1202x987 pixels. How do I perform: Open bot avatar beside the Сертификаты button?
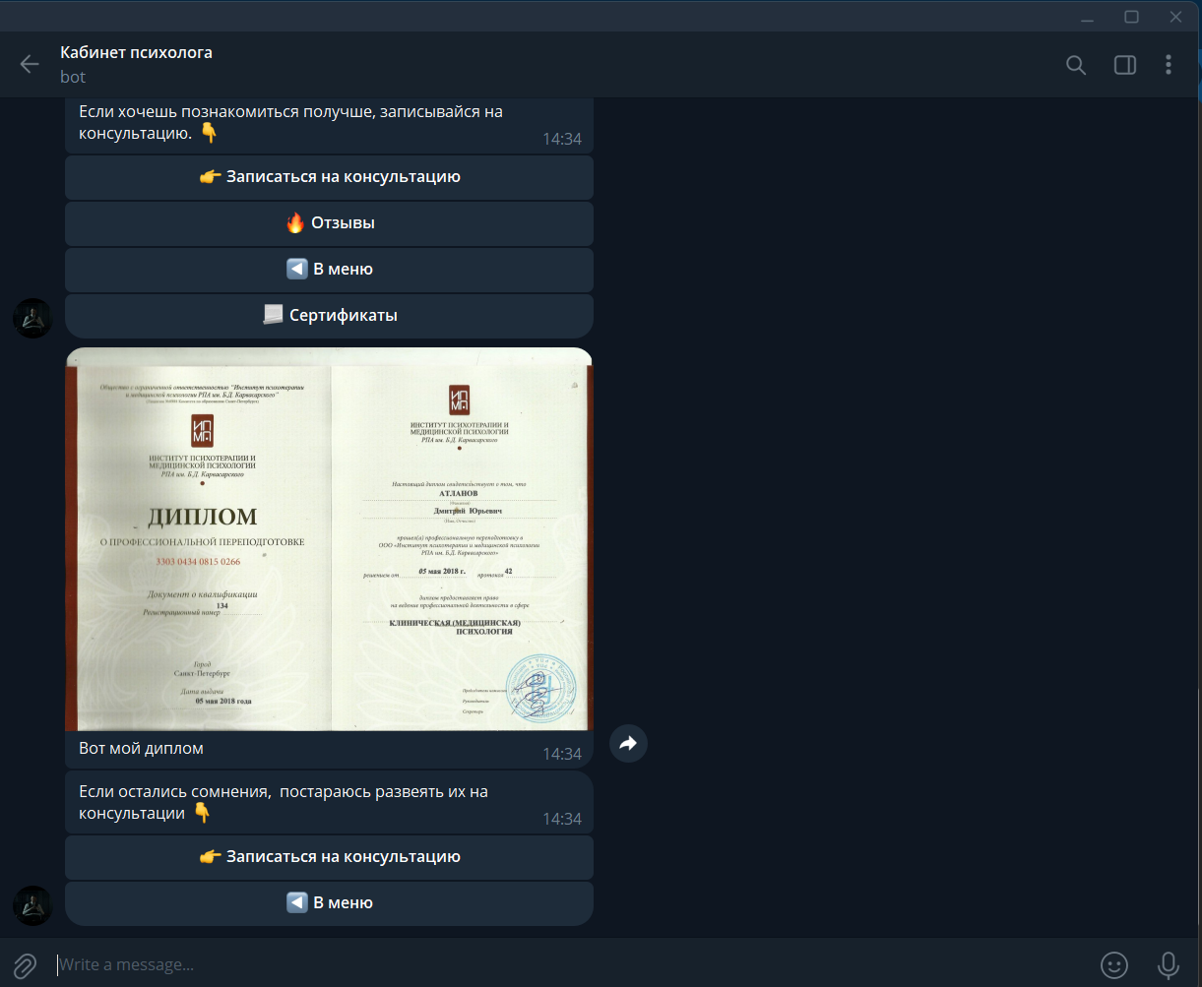[x=32, y=318]
